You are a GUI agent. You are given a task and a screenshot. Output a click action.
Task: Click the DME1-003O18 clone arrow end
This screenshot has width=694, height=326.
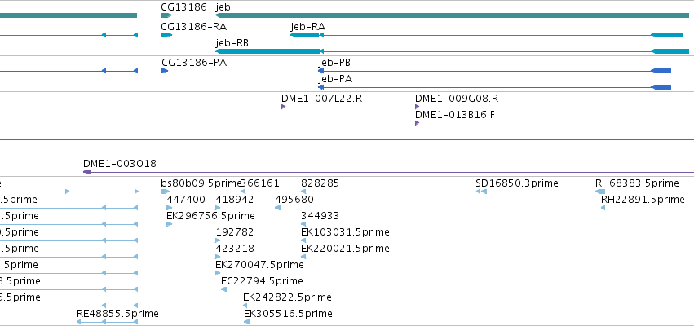point(87,172)
